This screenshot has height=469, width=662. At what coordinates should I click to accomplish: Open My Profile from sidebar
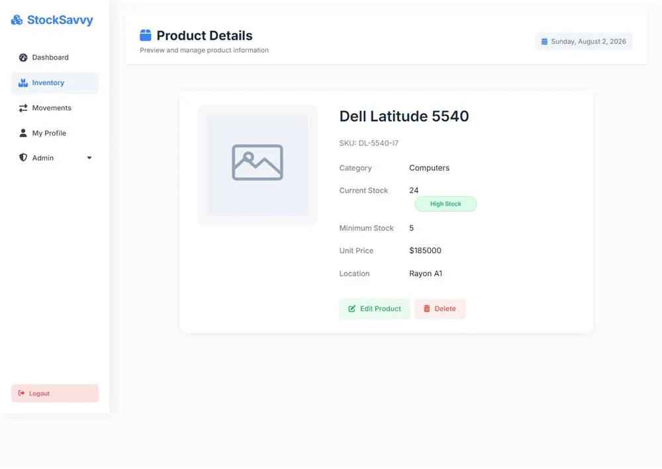click(55, 133)
